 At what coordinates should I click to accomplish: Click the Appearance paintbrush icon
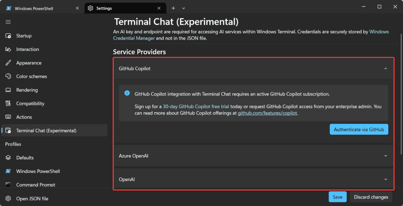pyautogui.click(x=8, y=63)
